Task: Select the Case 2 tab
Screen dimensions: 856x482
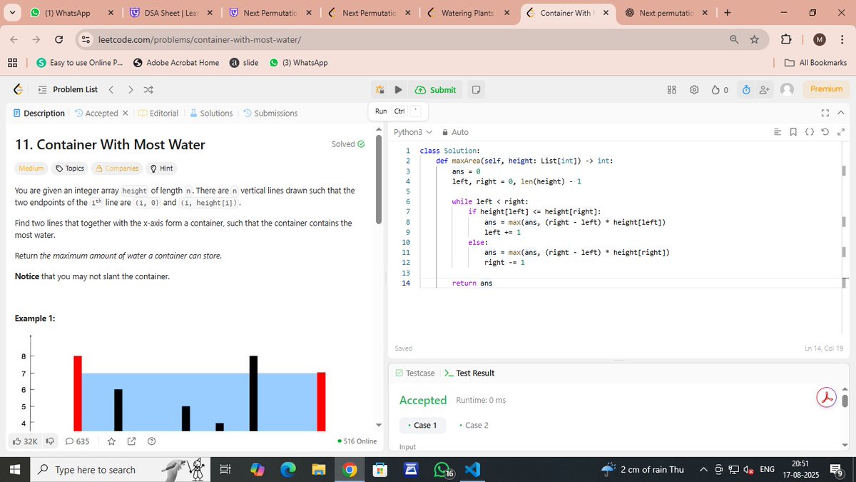Action: (x=474, y=425)
